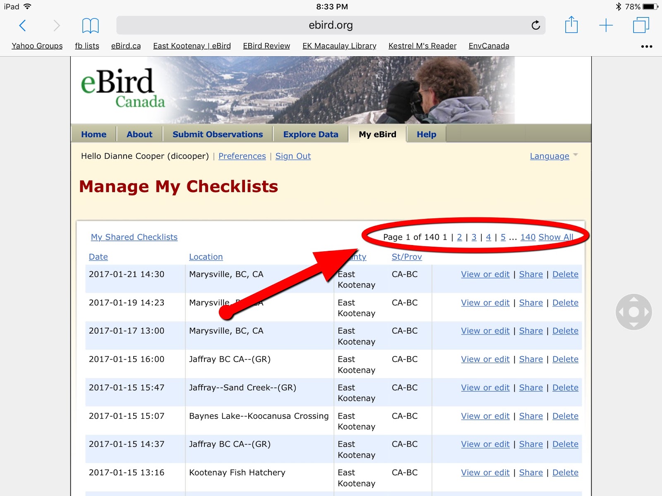The width and height of the screenshot is (662, 496).
Task: Share the 2017-01-19 14:23 checklist
Action: (x=531, y=303)
